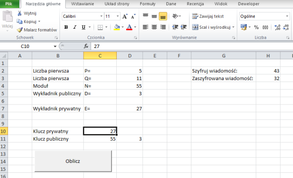This screenshot has width=293, height=178.
Task: Select column G header
Action: click(x=224, y=56)
